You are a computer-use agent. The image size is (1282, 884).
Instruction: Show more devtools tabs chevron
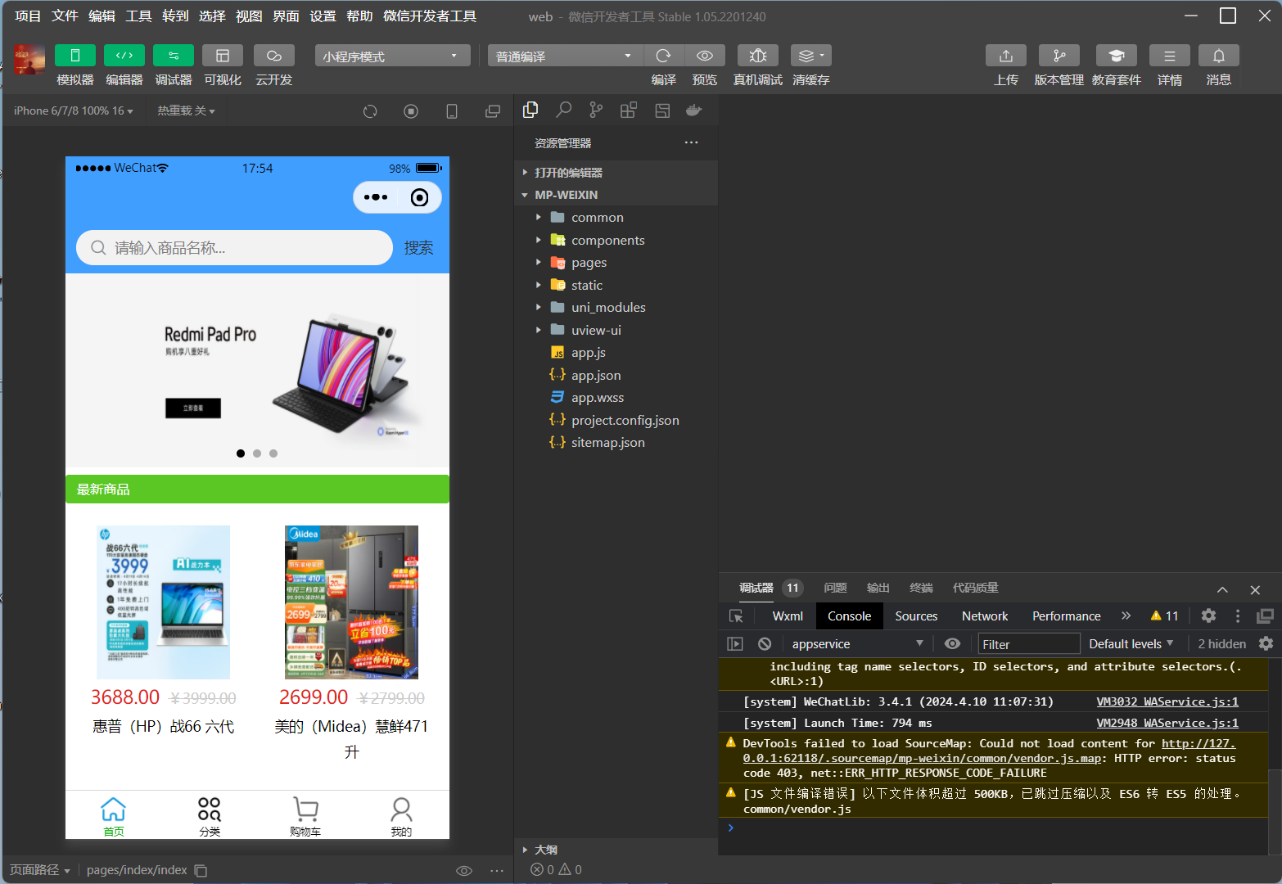coord(1126,616)
